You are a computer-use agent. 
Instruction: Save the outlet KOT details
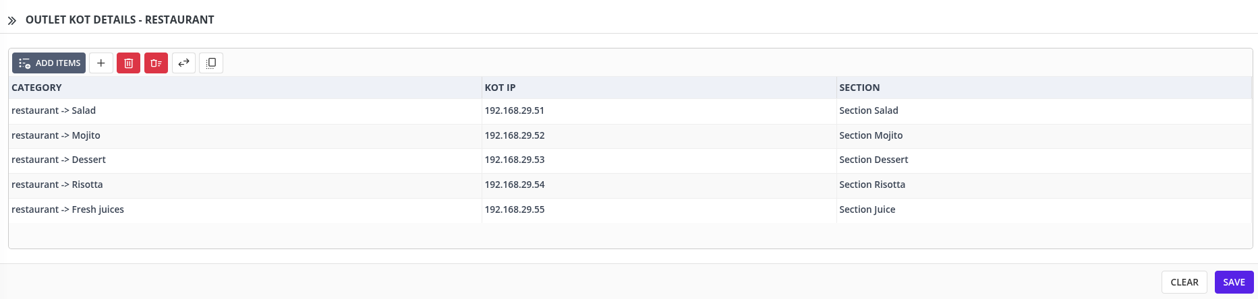pos(1234,282)
